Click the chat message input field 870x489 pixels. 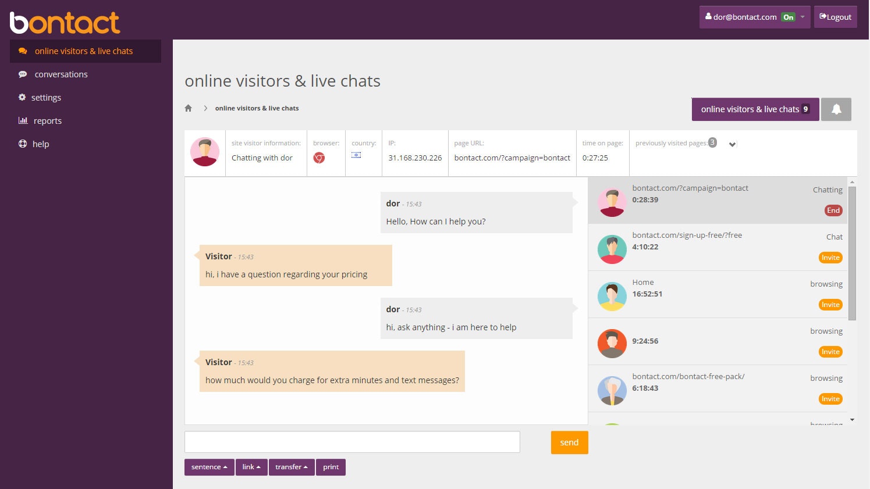(x=352, y=442)
